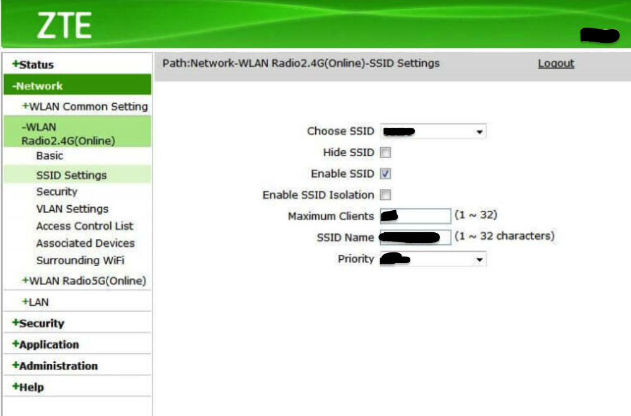Click the SSID Name input field
The image size is (631, 416).
click(x=415, y=237)
